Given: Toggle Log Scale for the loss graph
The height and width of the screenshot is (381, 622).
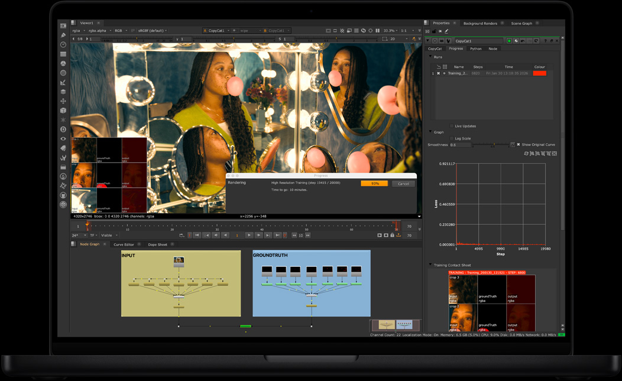Looking at the screenshot, I should click(452, 137).
